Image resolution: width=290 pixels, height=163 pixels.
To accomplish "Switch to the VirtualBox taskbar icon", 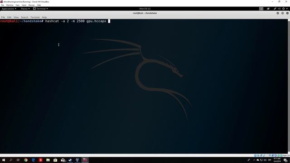I will [77, 160].
